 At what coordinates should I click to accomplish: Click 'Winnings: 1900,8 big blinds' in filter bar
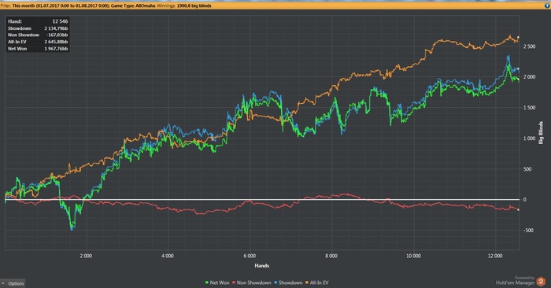(183, 6)
